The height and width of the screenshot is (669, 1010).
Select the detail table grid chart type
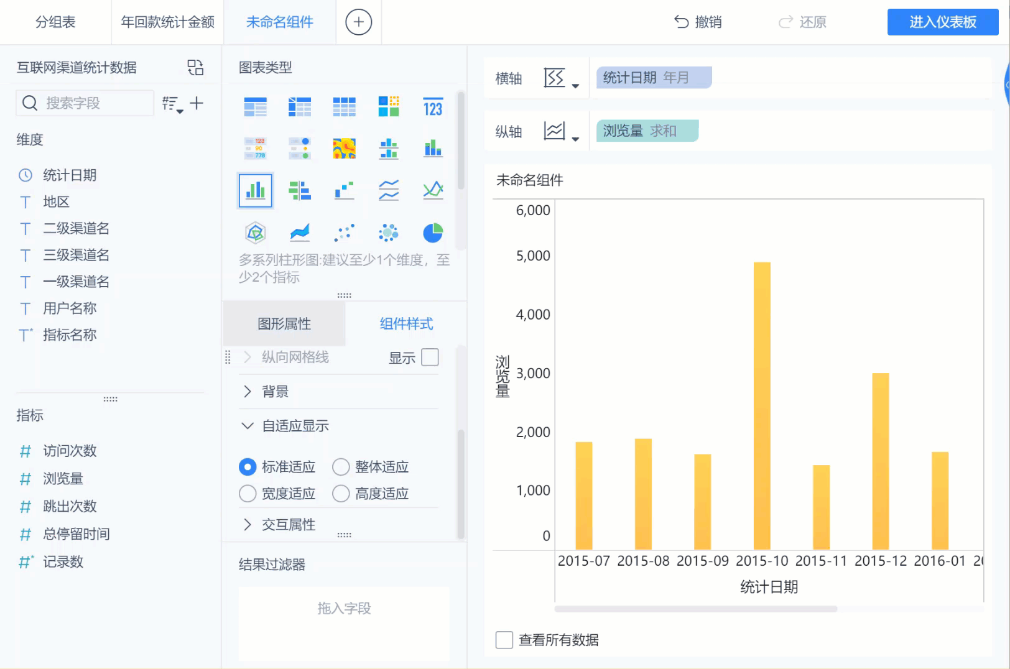[x=344, y=107]
